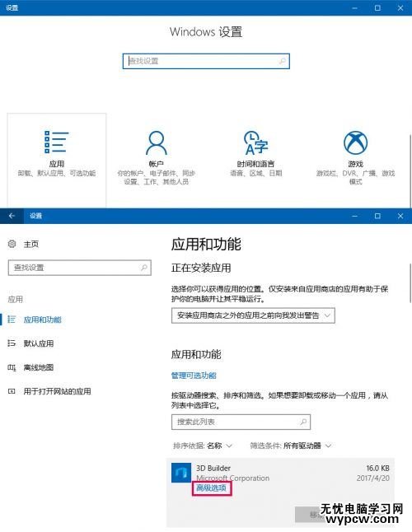Image resolution: width=412 pixels, height=532 pixels.
Task: Go back using the arrow in lower 设置 window
Action: pyautogui.click(x=12, y=216)
